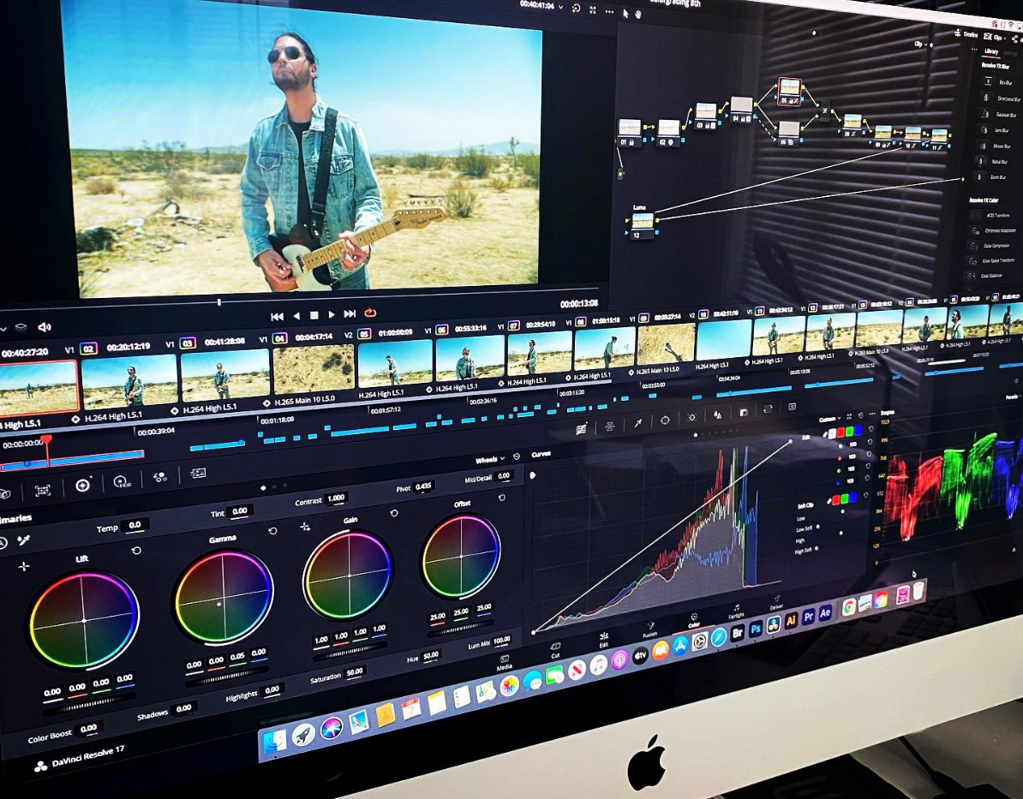
Task: Open the Motion Effects palette
Action: [197, 474]
